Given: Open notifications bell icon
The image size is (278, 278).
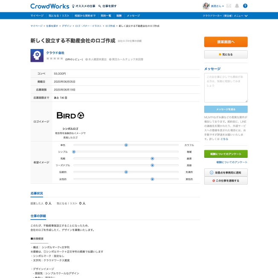Looking at the screenshot, I should pos(237,6).
